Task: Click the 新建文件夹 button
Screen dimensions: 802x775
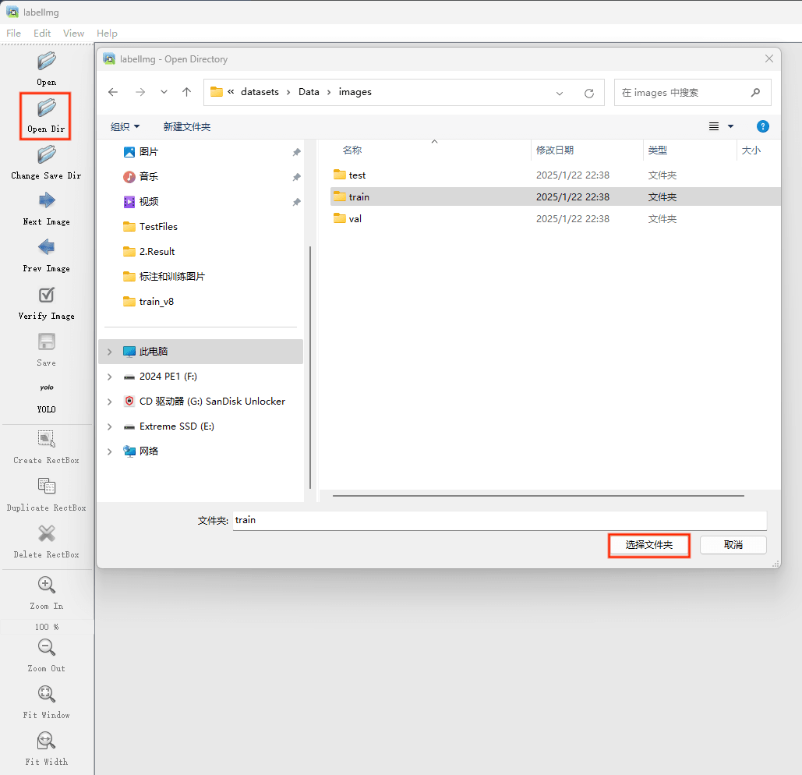Action: [187, 127]
